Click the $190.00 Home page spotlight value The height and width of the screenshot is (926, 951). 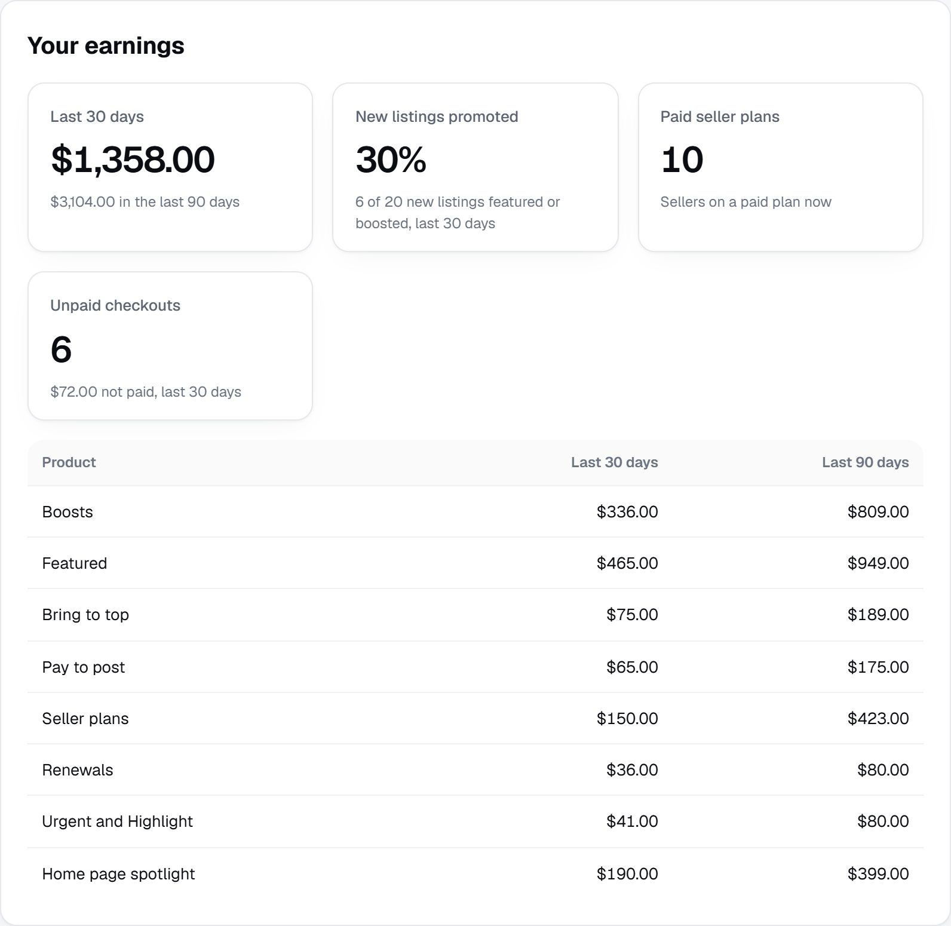coord(627,874)
